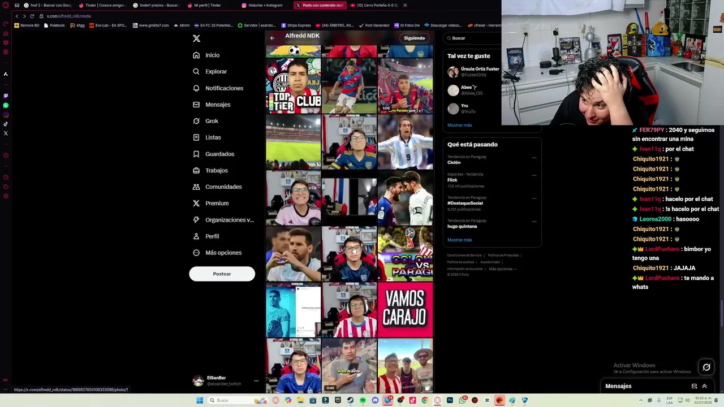
Task: Click the Buscar search field on X
Action: point(472,38)
